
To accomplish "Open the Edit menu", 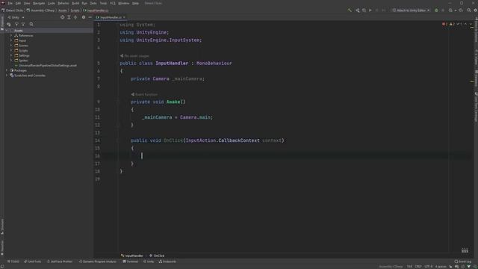I will tap(18, 3).
